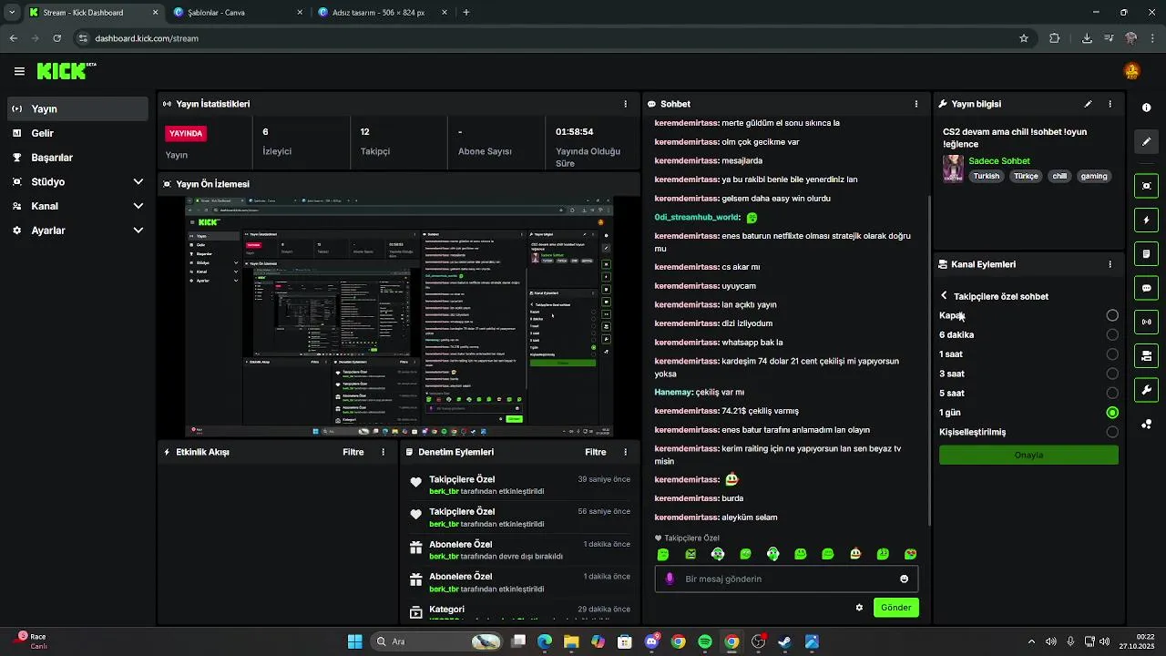Toggle the preview frame widget icon
Image resolution: width=1166 pixels, height=656 pixels.
pos(1146,186)
